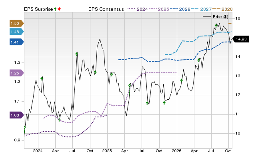Click the 1.1 label on the EPS axis
The image size is (256, 153).
click(17, 101)
